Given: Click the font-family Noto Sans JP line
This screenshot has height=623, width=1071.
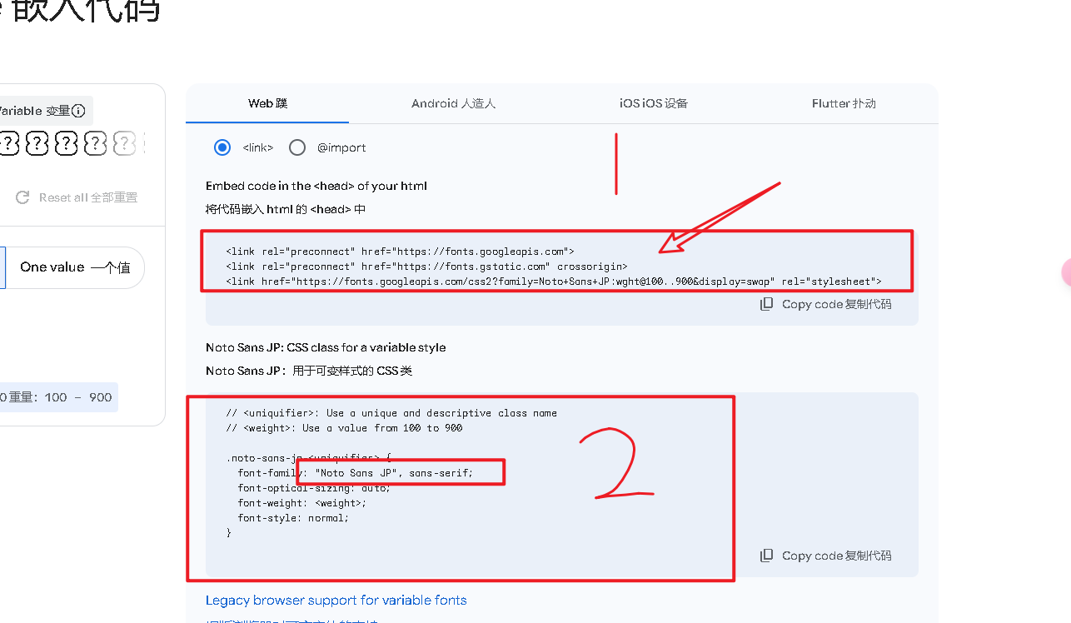Looking at the screenshot, I should (x=355, y=473).
